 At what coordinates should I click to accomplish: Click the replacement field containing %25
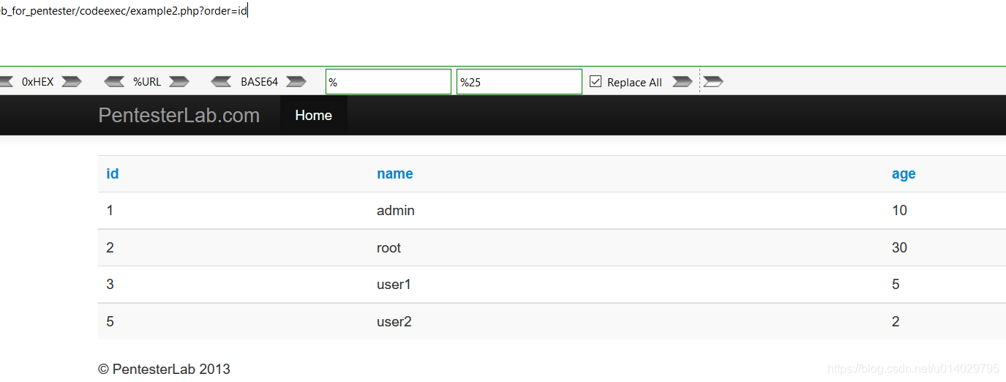(x=519, y=82)
